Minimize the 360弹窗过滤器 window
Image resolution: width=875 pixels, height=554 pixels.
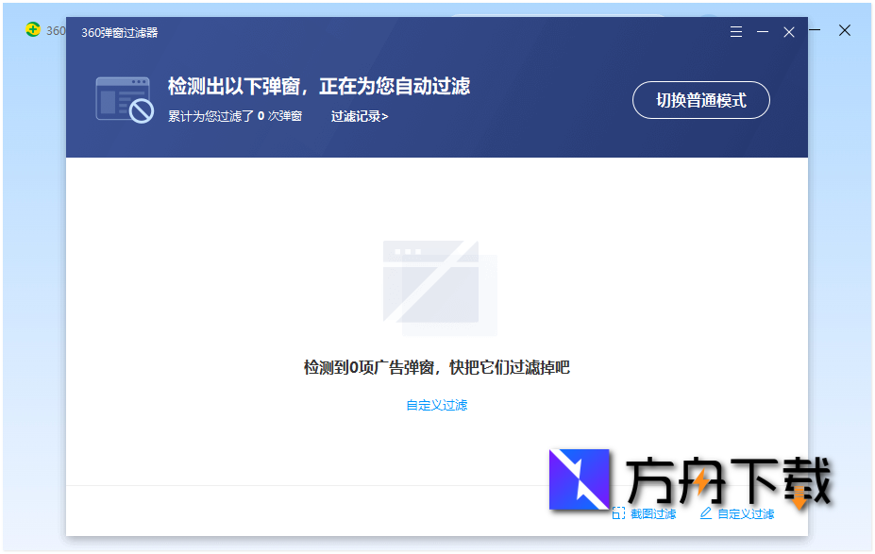[x=763, y=31]
